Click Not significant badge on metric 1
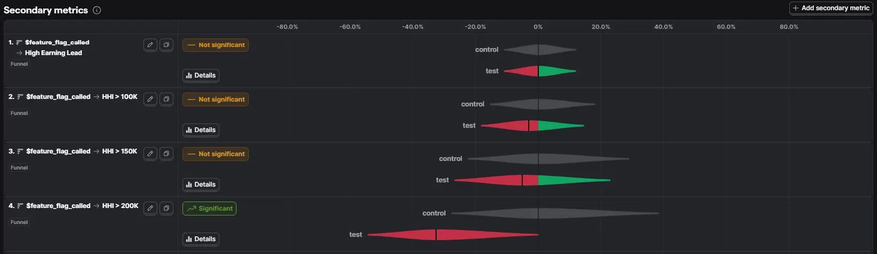Screen dimensions: 877x254 tap(216, 45)
